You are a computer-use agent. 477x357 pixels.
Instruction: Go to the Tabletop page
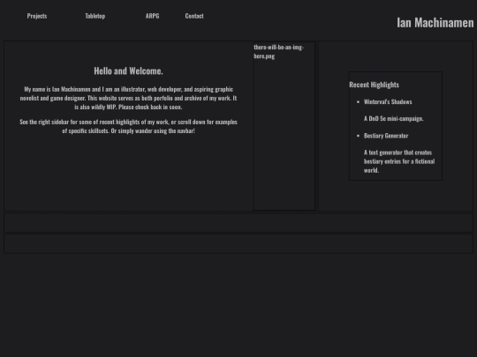pos(95,16)
